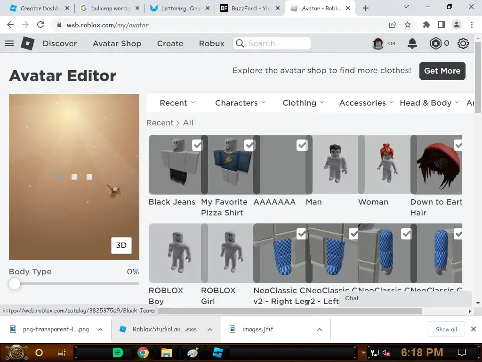Expand the Characters dropdown
Viewport: 482px width, 362px height.
241,103
